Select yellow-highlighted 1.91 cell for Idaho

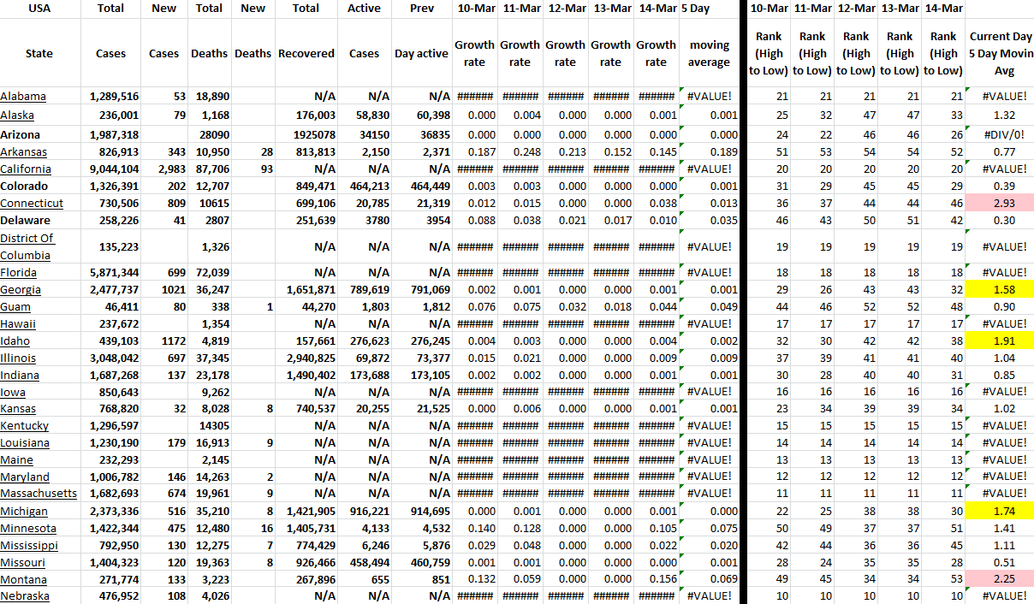[999, 341]
